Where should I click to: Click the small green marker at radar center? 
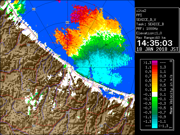tap(65, 66)
